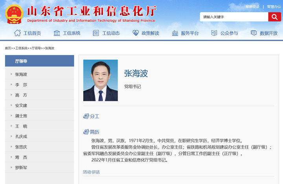Click the 厅领导 breadcrumb link
The height and width of the screenshot is (184, 283).
36,48
